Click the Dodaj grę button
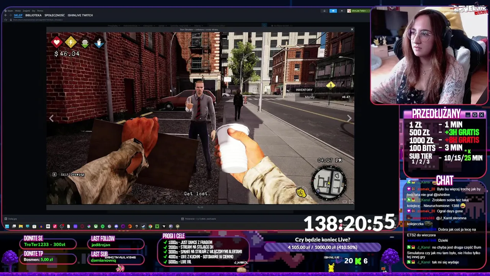The image size is (490, 276). (11, 219)
